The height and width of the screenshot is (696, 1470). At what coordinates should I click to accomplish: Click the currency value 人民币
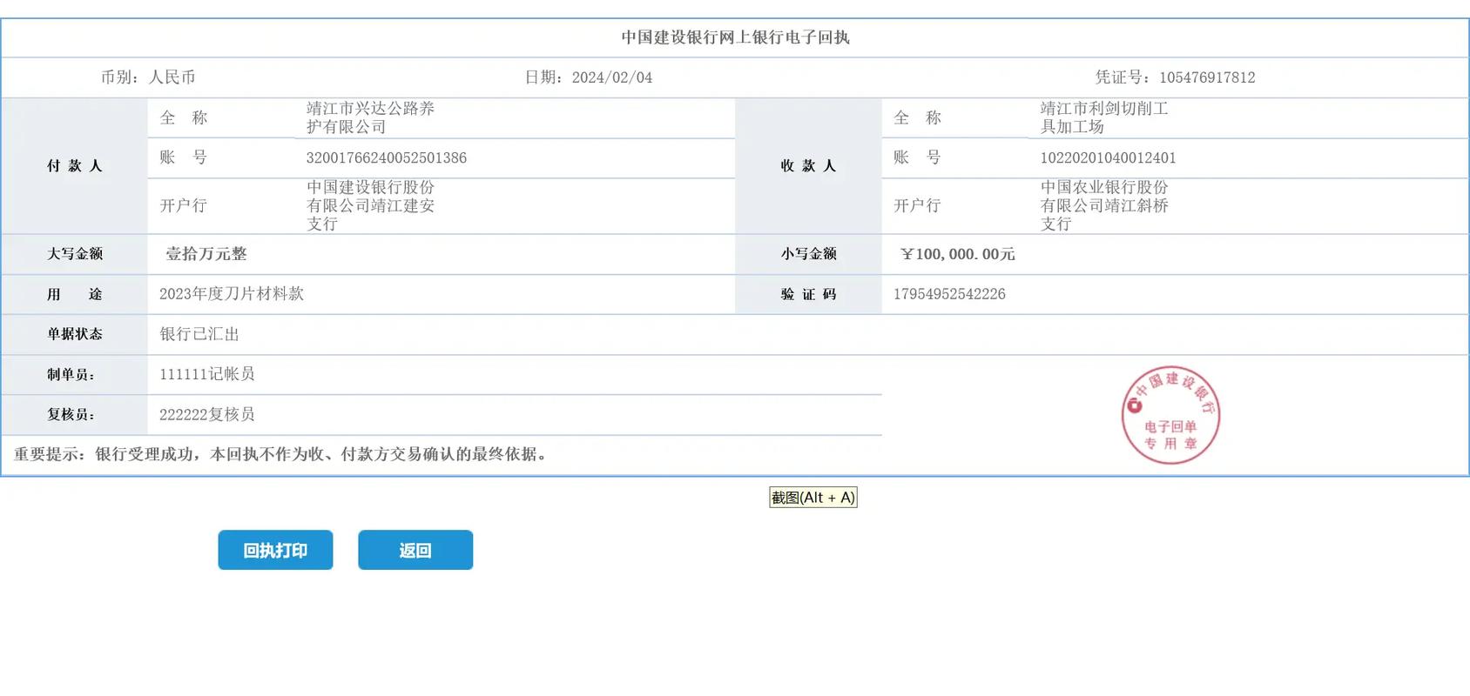(x=172, y=77)
